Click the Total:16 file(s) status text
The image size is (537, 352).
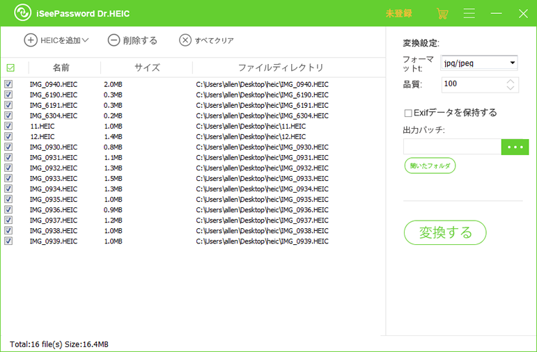pyautogui.click(x=59, y=344)
